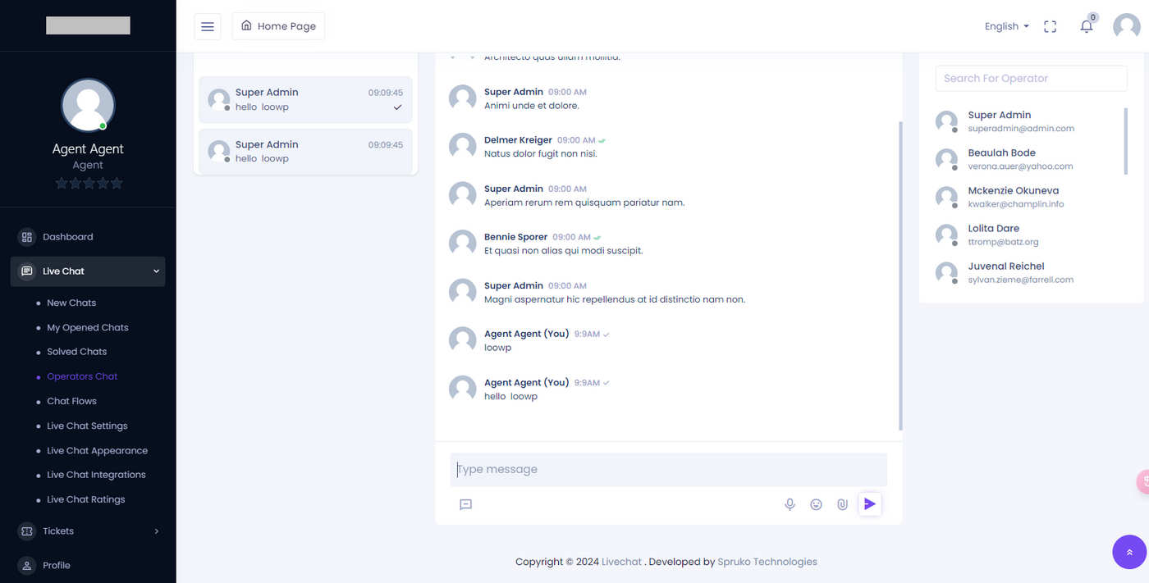Open the notifications bell icon
Screen dimensions: 1149x583
(x=1087, y=26)
